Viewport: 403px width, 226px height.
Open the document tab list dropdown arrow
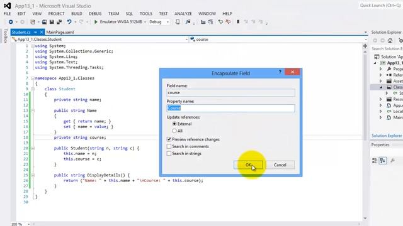[x=365, y=32]
